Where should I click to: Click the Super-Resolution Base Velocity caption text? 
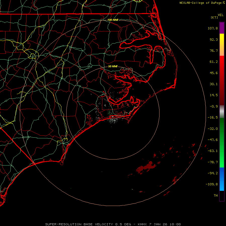pos(113,224)
